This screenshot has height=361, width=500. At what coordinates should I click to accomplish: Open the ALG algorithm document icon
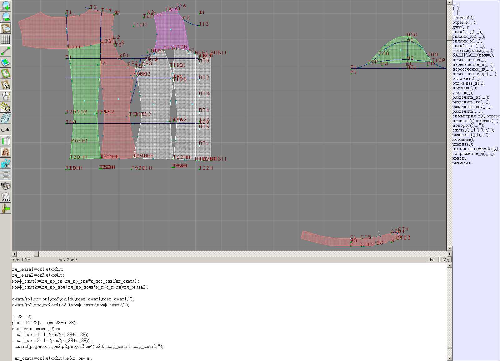pyautogui.click(x=6, y=197)
